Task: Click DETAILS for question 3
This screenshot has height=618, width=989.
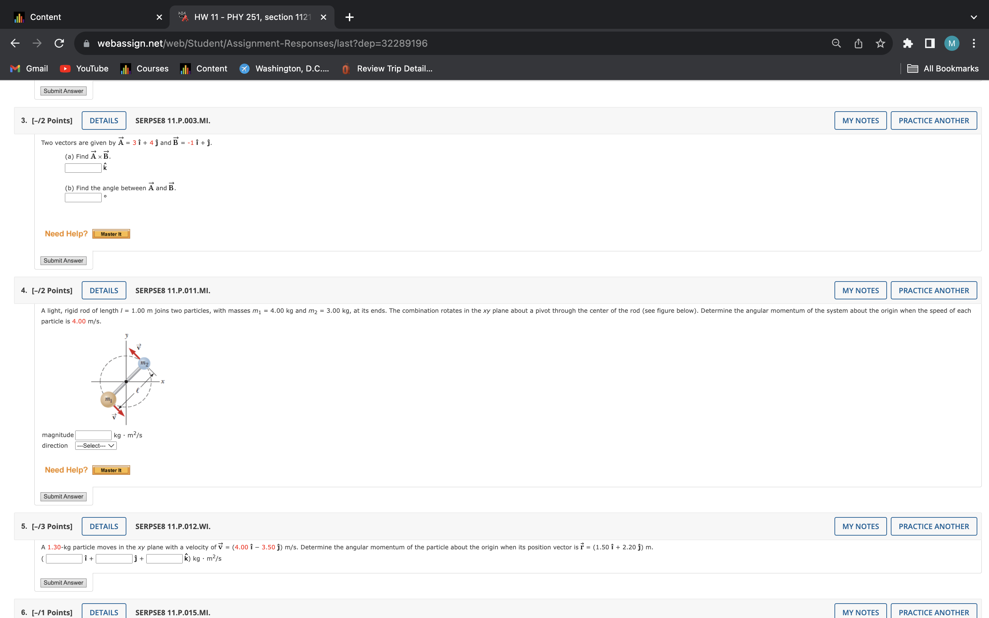Action: (104, 121)
